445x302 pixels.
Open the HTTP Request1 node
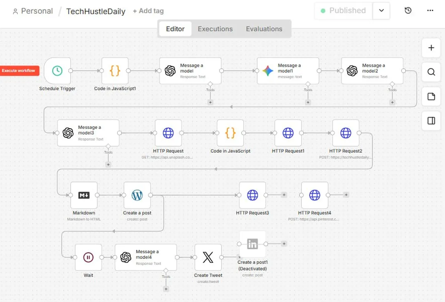[x=288, y=133]
